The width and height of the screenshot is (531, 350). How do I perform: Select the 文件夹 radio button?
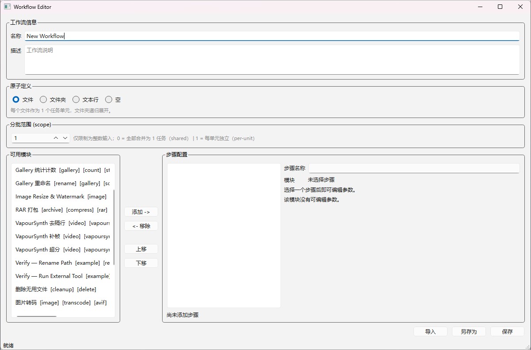(53, 99)
